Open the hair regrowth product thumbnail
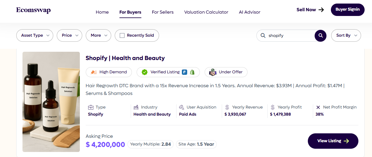The image size is (372, 157). point(51,102)
